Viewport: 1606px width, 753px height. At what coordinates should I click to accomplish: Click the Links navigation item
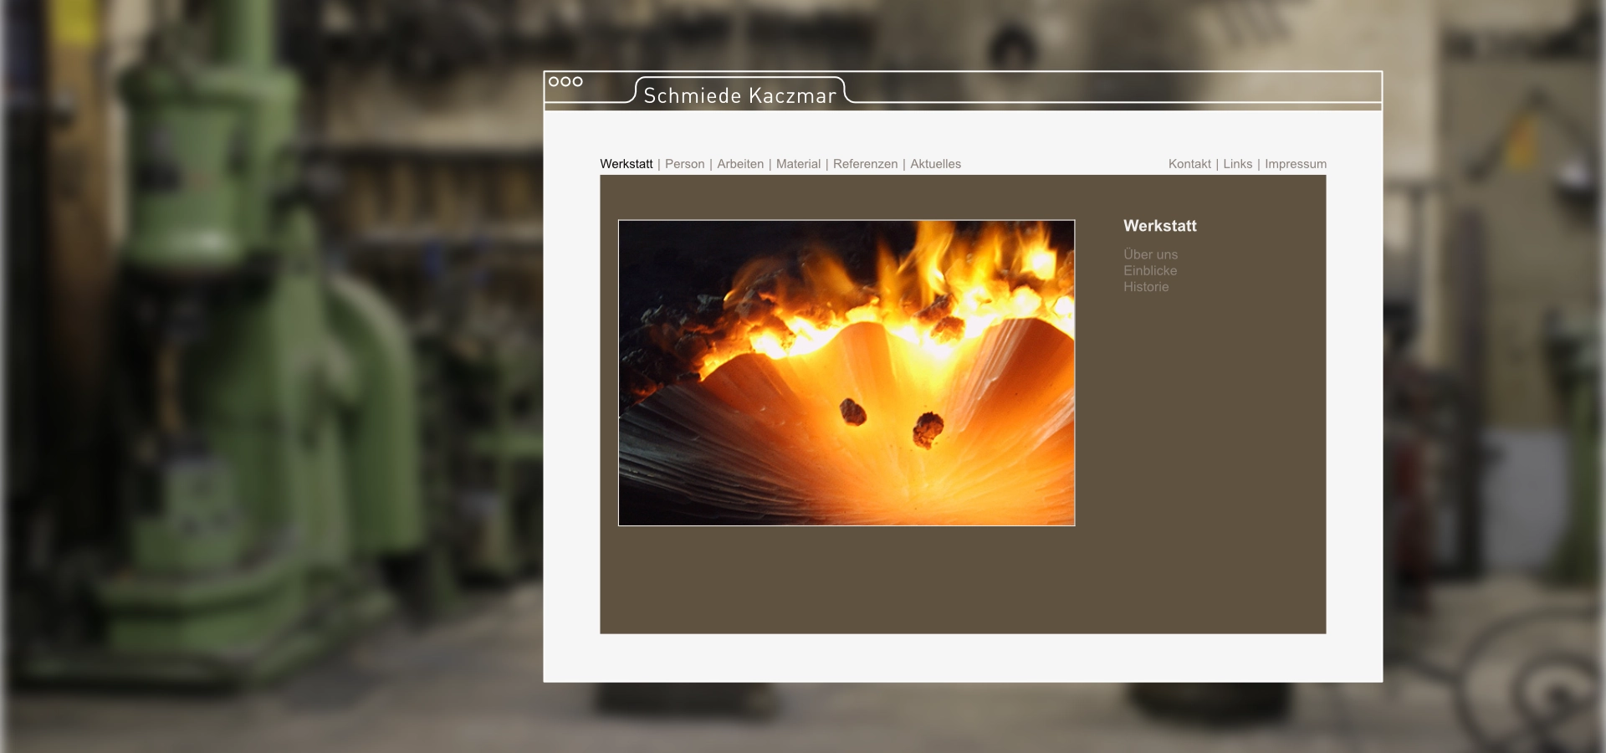[1237, 164]
